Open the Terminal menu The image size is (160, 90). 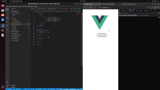point(30,6)
